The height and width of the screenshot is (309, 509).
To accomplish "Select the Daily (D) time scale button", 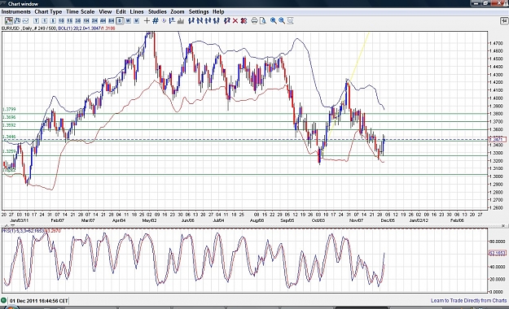I will (x=120, y=21).
